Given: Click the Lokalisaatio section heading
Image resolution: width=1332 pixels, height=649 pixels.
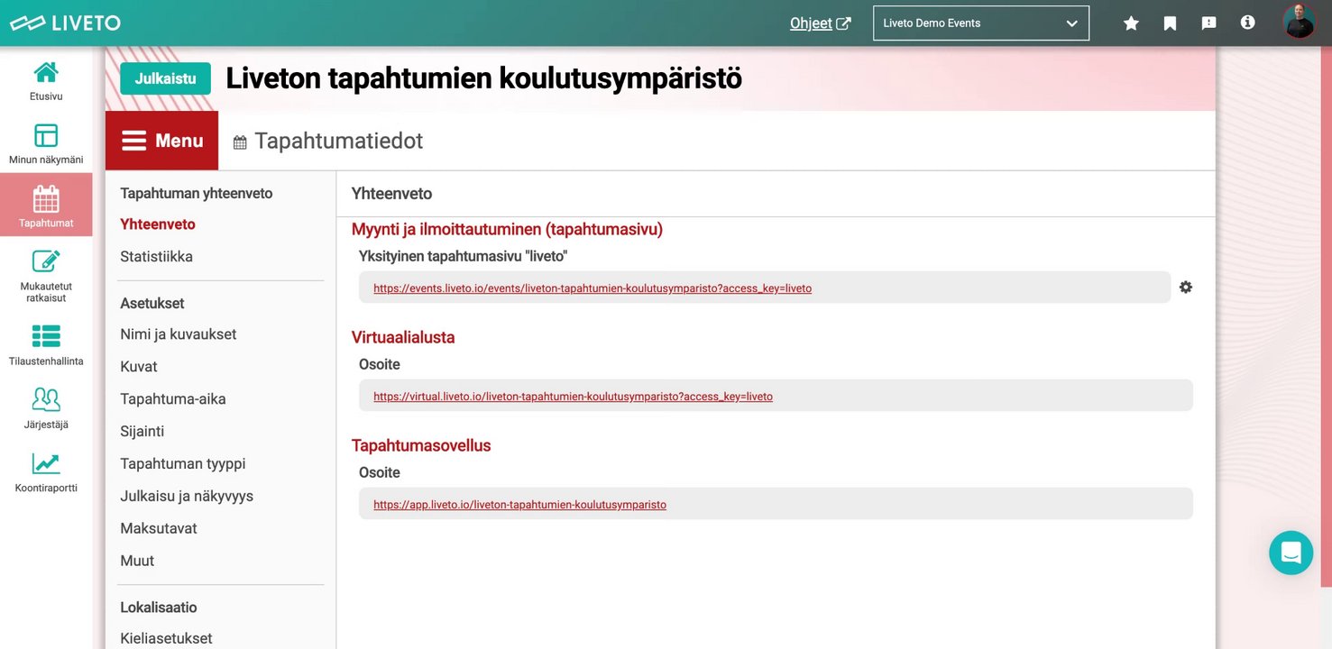Looking at the screenshot, I should 159,608.
